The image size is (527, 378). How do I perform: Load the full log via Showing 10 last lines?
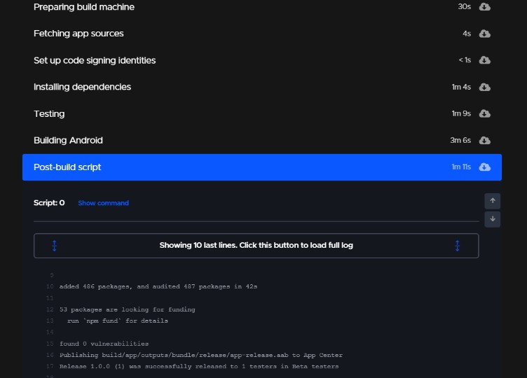point(256,246)
